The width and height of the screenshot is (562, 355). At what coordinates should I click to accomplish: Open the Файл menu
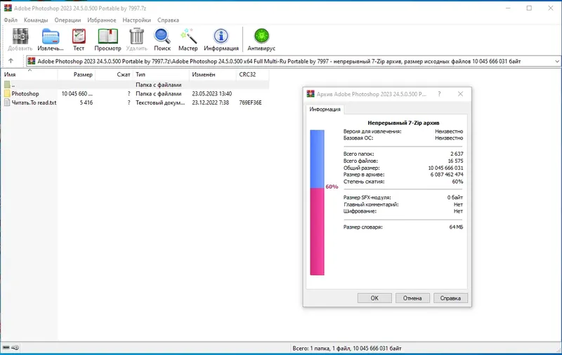11,20
